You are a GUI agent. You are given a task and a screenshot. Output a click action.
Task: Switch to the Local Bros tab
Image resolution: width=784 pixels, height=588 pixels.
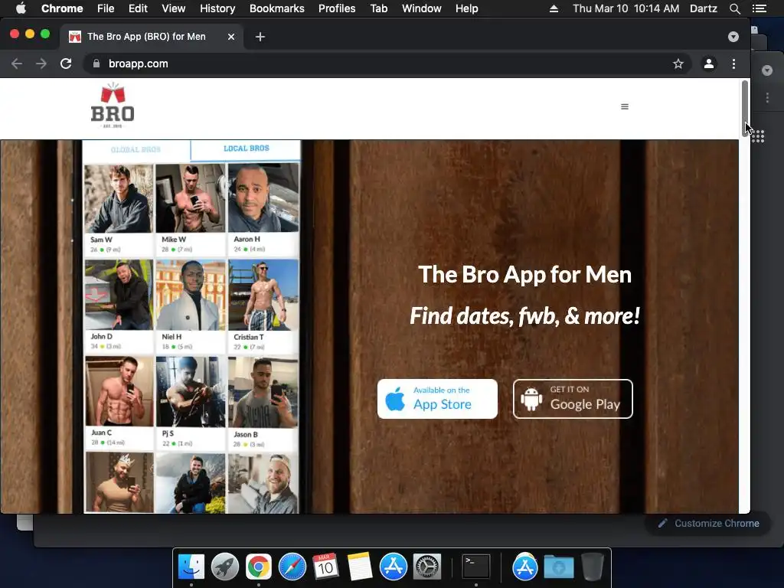[x=246, y=149]
